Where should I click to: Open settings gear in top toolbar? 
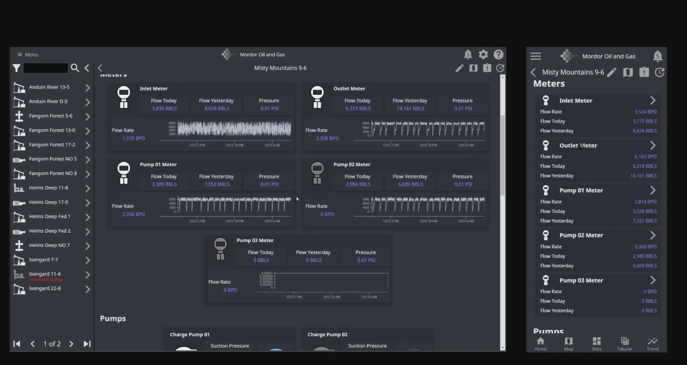[x=483, y=55]
